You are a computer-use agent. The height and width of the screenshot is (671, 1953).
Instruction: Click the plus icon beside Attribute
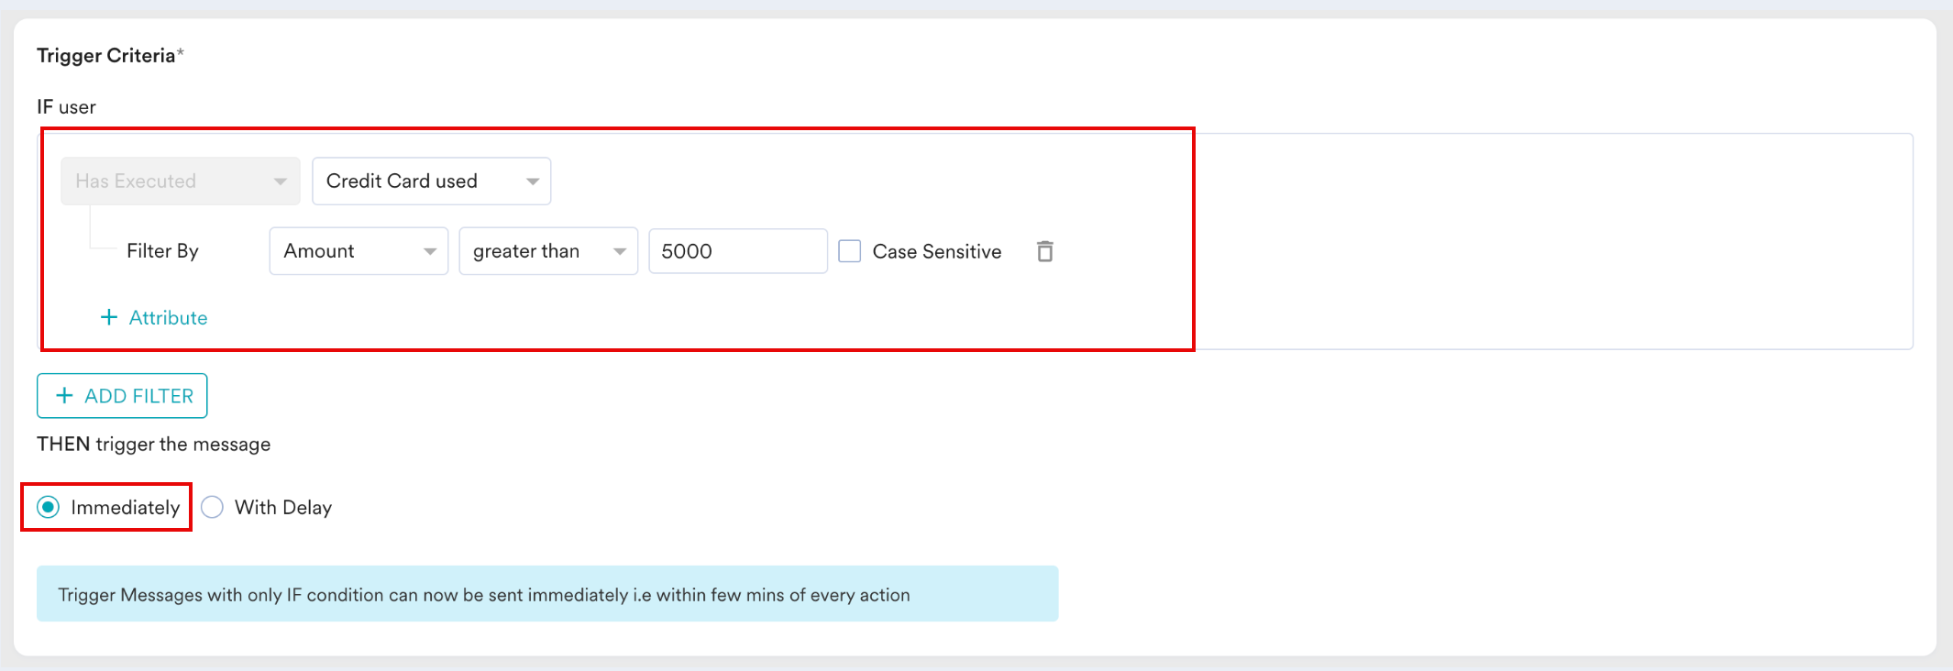[x=109, y=317]
